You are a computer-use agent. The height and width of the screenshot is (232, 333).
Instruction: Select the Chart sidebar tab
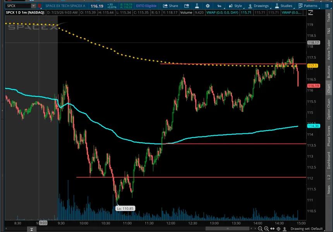[x=329, y=88]
